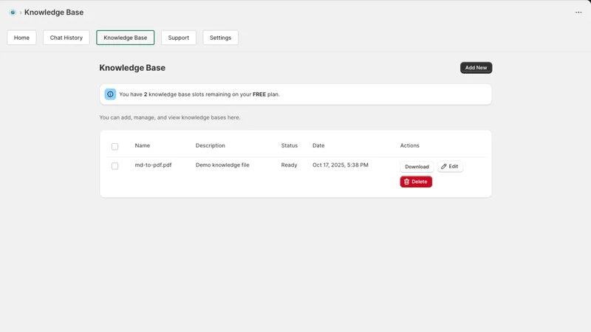Screen dimensions: 591x332
Task: Click the pencil icon on Edit button
Action: tap(444, 167)
